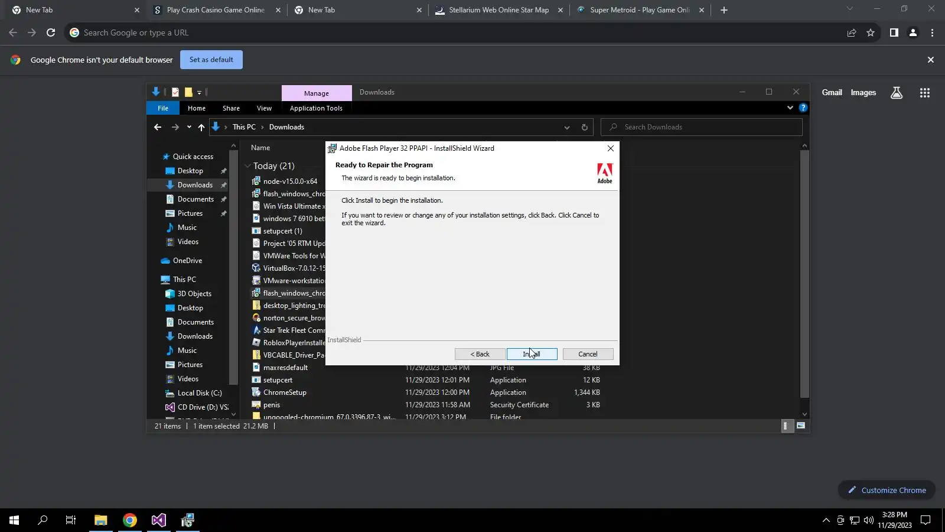Bookmark this tab with the star icon
This screenshot has width=945, height=532.
[871, 33]
